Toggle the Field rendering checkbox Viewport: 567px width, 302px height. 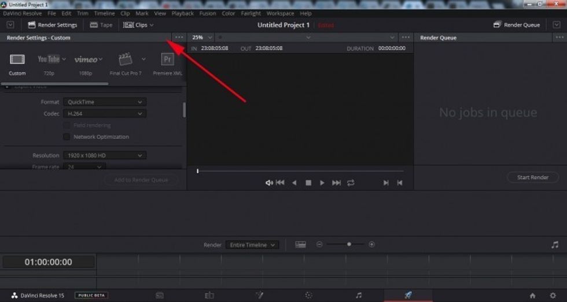(67, 125)
